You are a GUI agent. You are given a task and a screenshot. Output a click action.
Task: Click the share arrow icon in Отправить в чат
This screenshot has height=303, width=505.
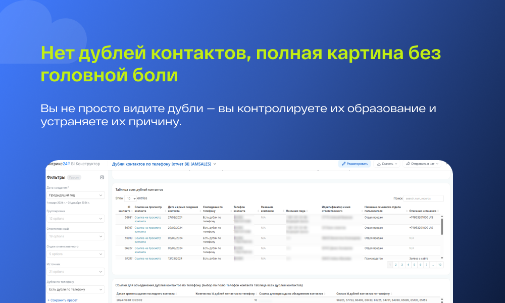tap(408, 164)
